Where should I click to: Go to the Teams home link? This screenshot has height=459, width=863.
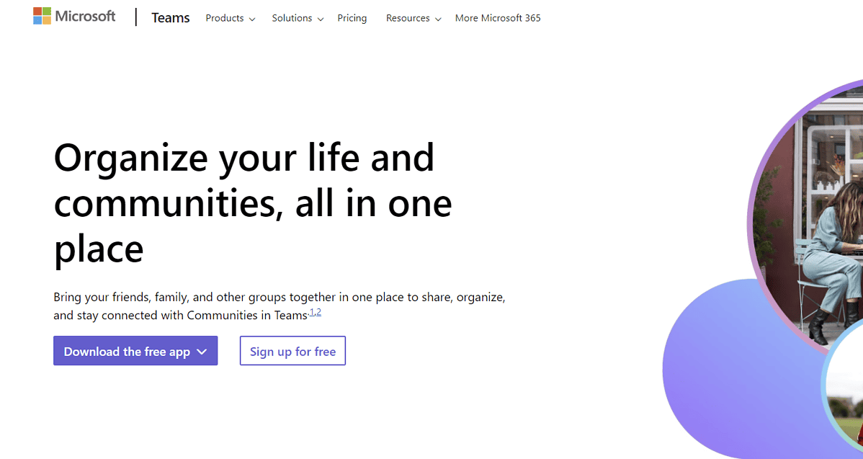tap(171, 18)
